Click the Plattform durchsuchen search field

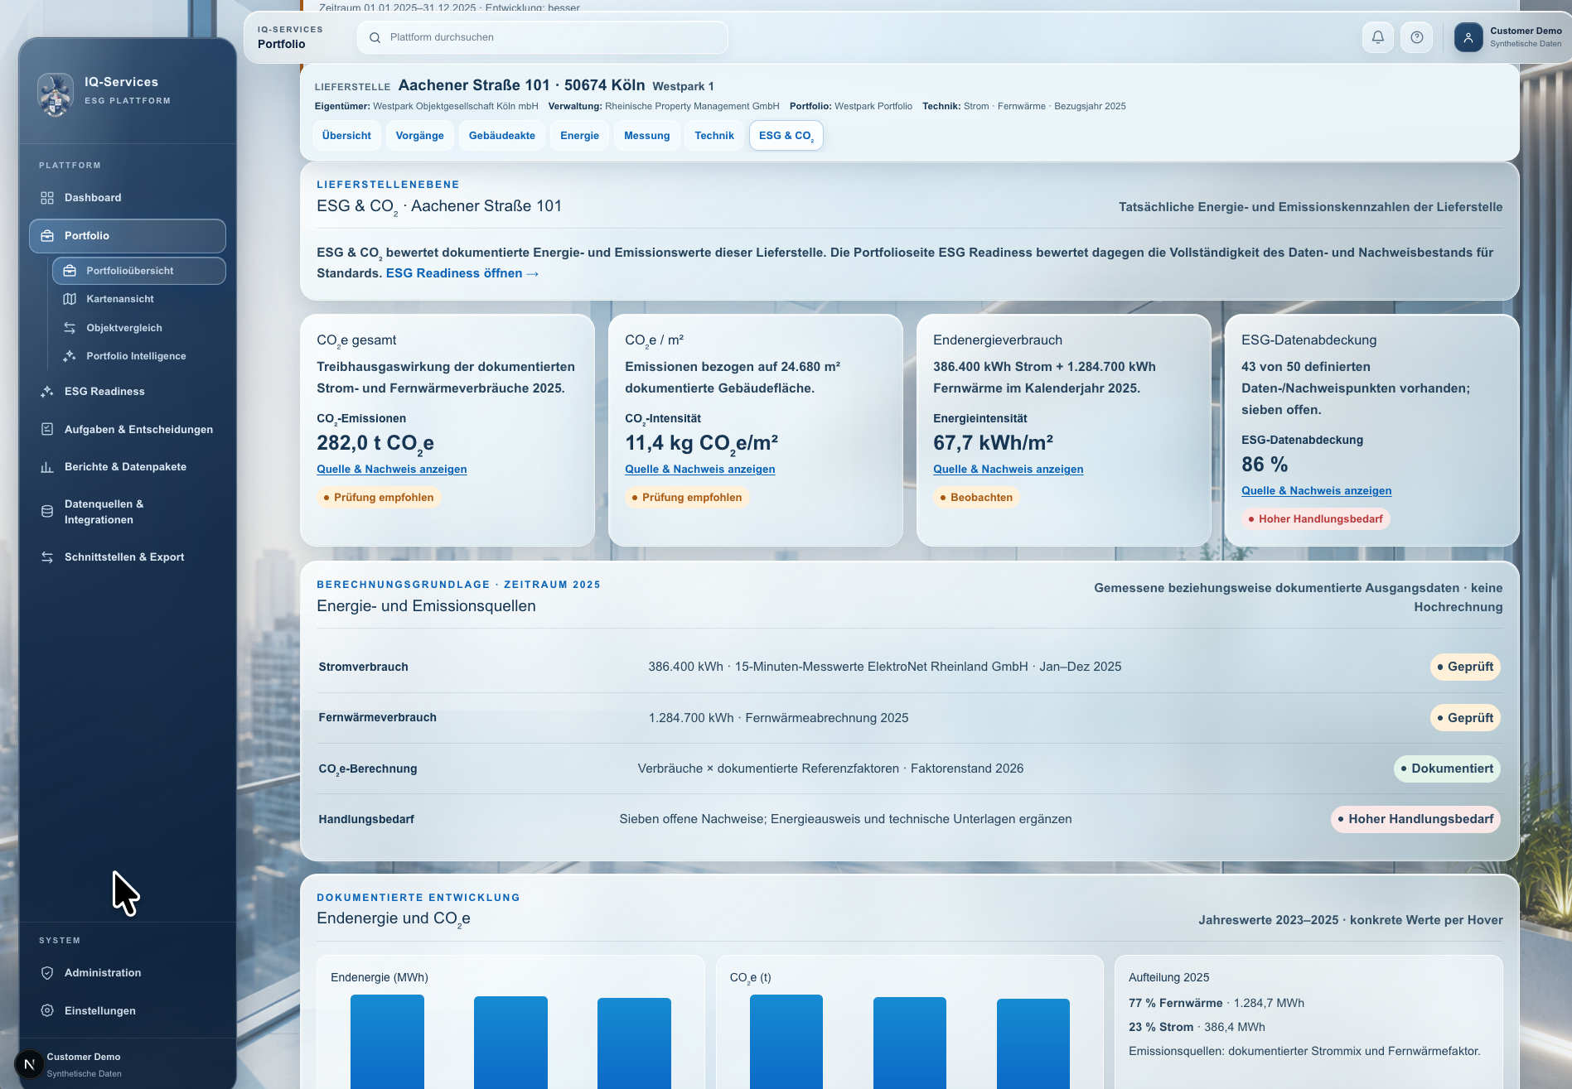[543, 37]
